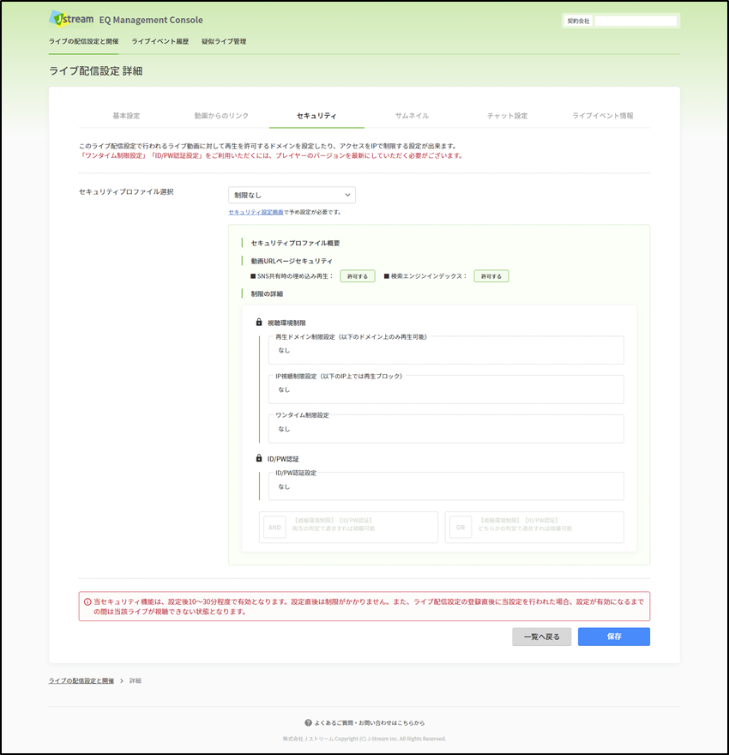Click the EQ Management Console title
Viewport: 729px width, 755px height.
[x=151, y=20]
